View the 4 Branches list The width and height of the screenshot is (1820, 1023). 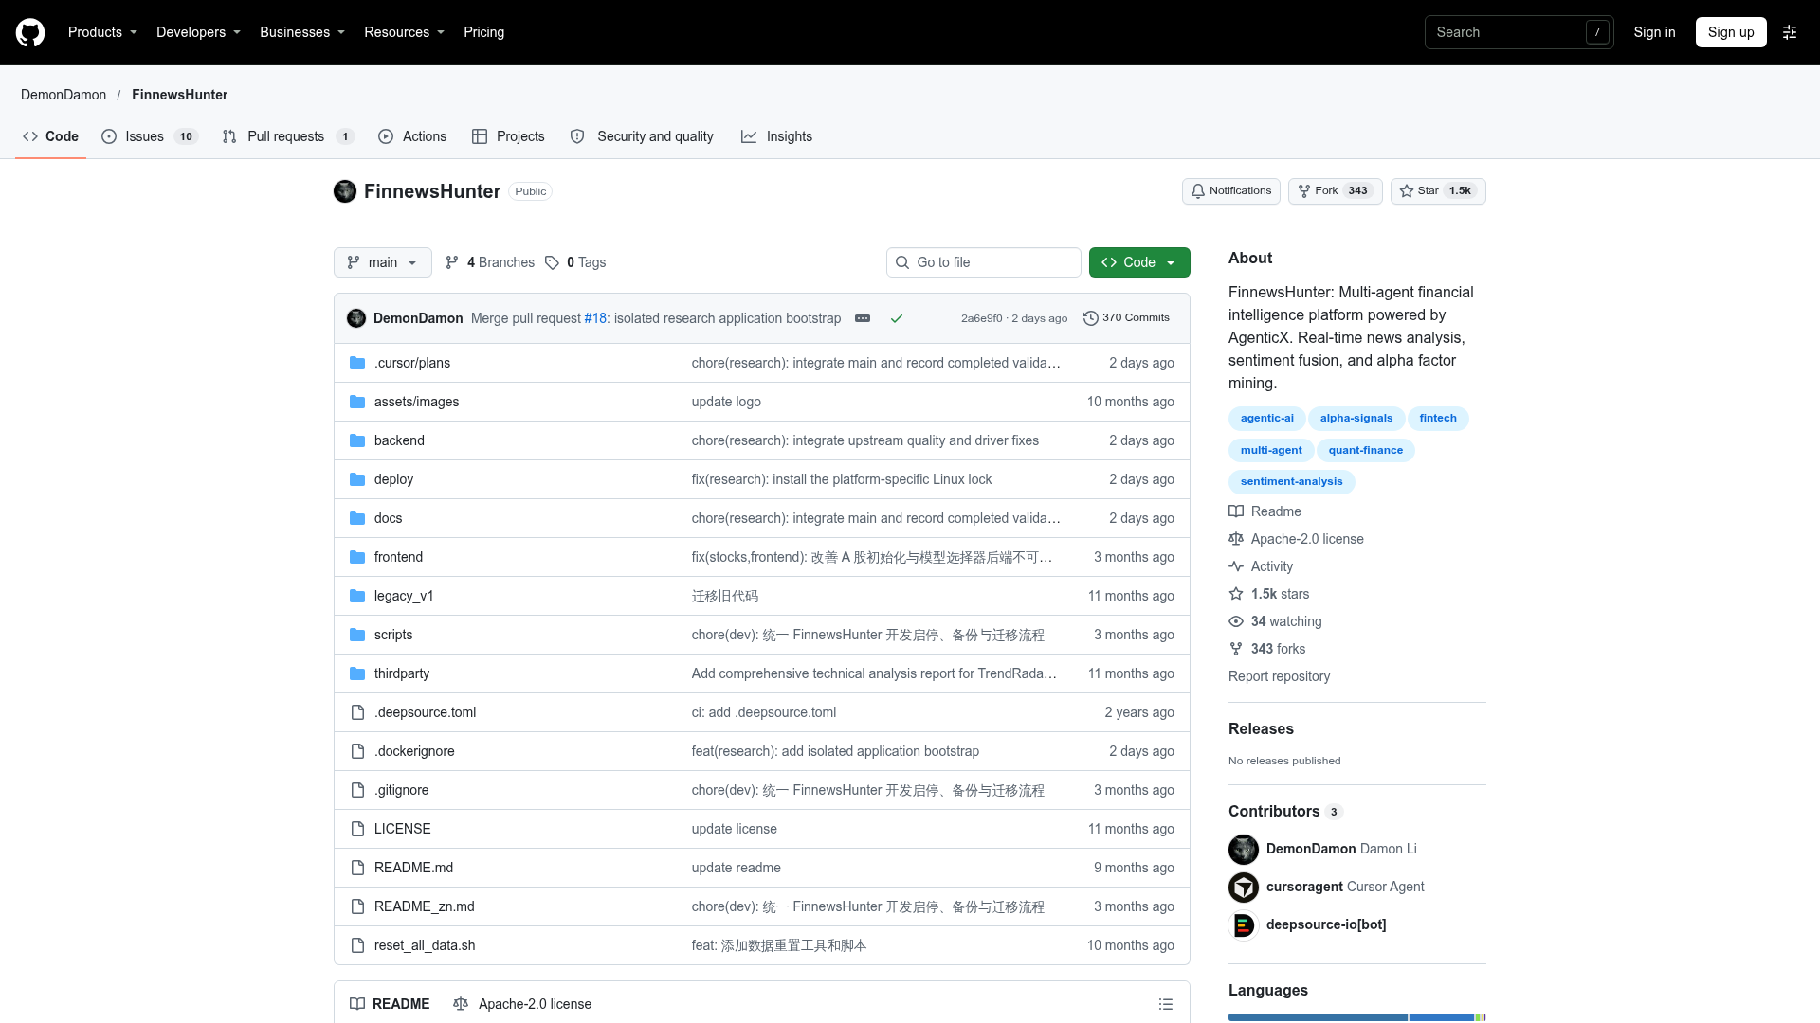[x=490, y=262]
